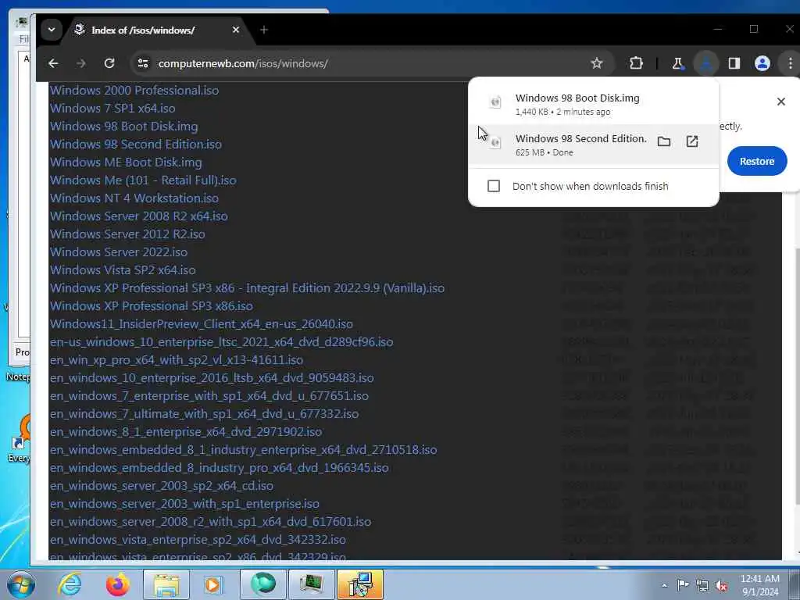Image resolution: width=800 pixels, height=600 pixels.
Task: Tick Don't show when downloads finish
Action: pos(494,186)
